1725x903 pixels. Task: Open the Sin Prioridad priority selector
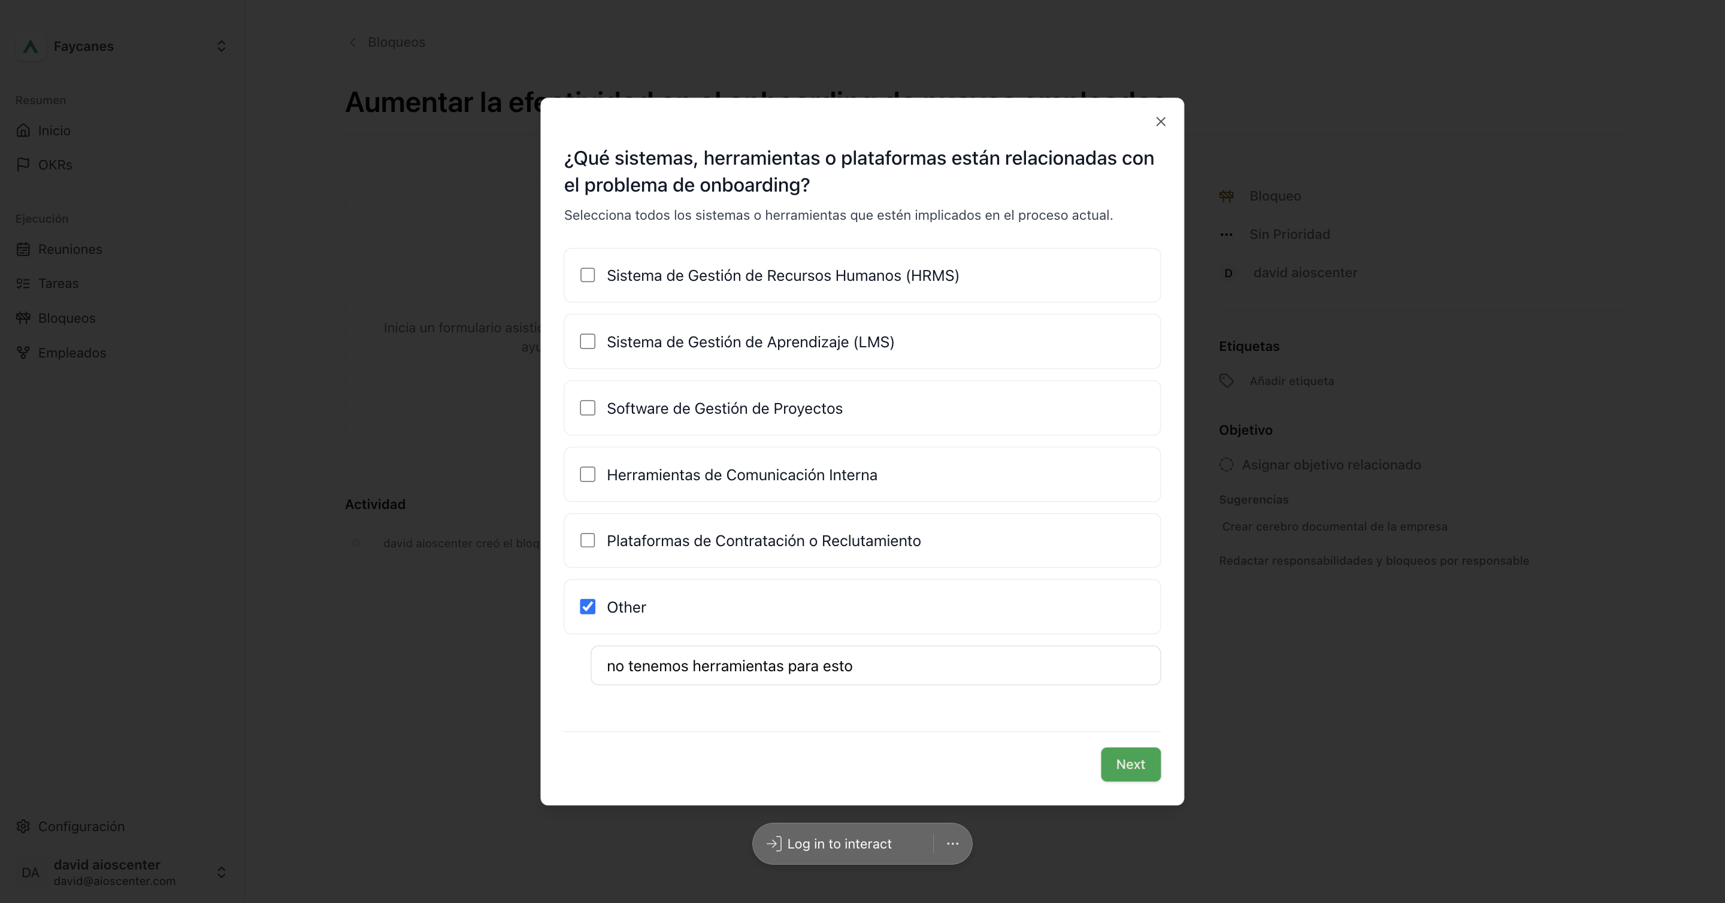pyautogui.click(x=1289, y=234)
